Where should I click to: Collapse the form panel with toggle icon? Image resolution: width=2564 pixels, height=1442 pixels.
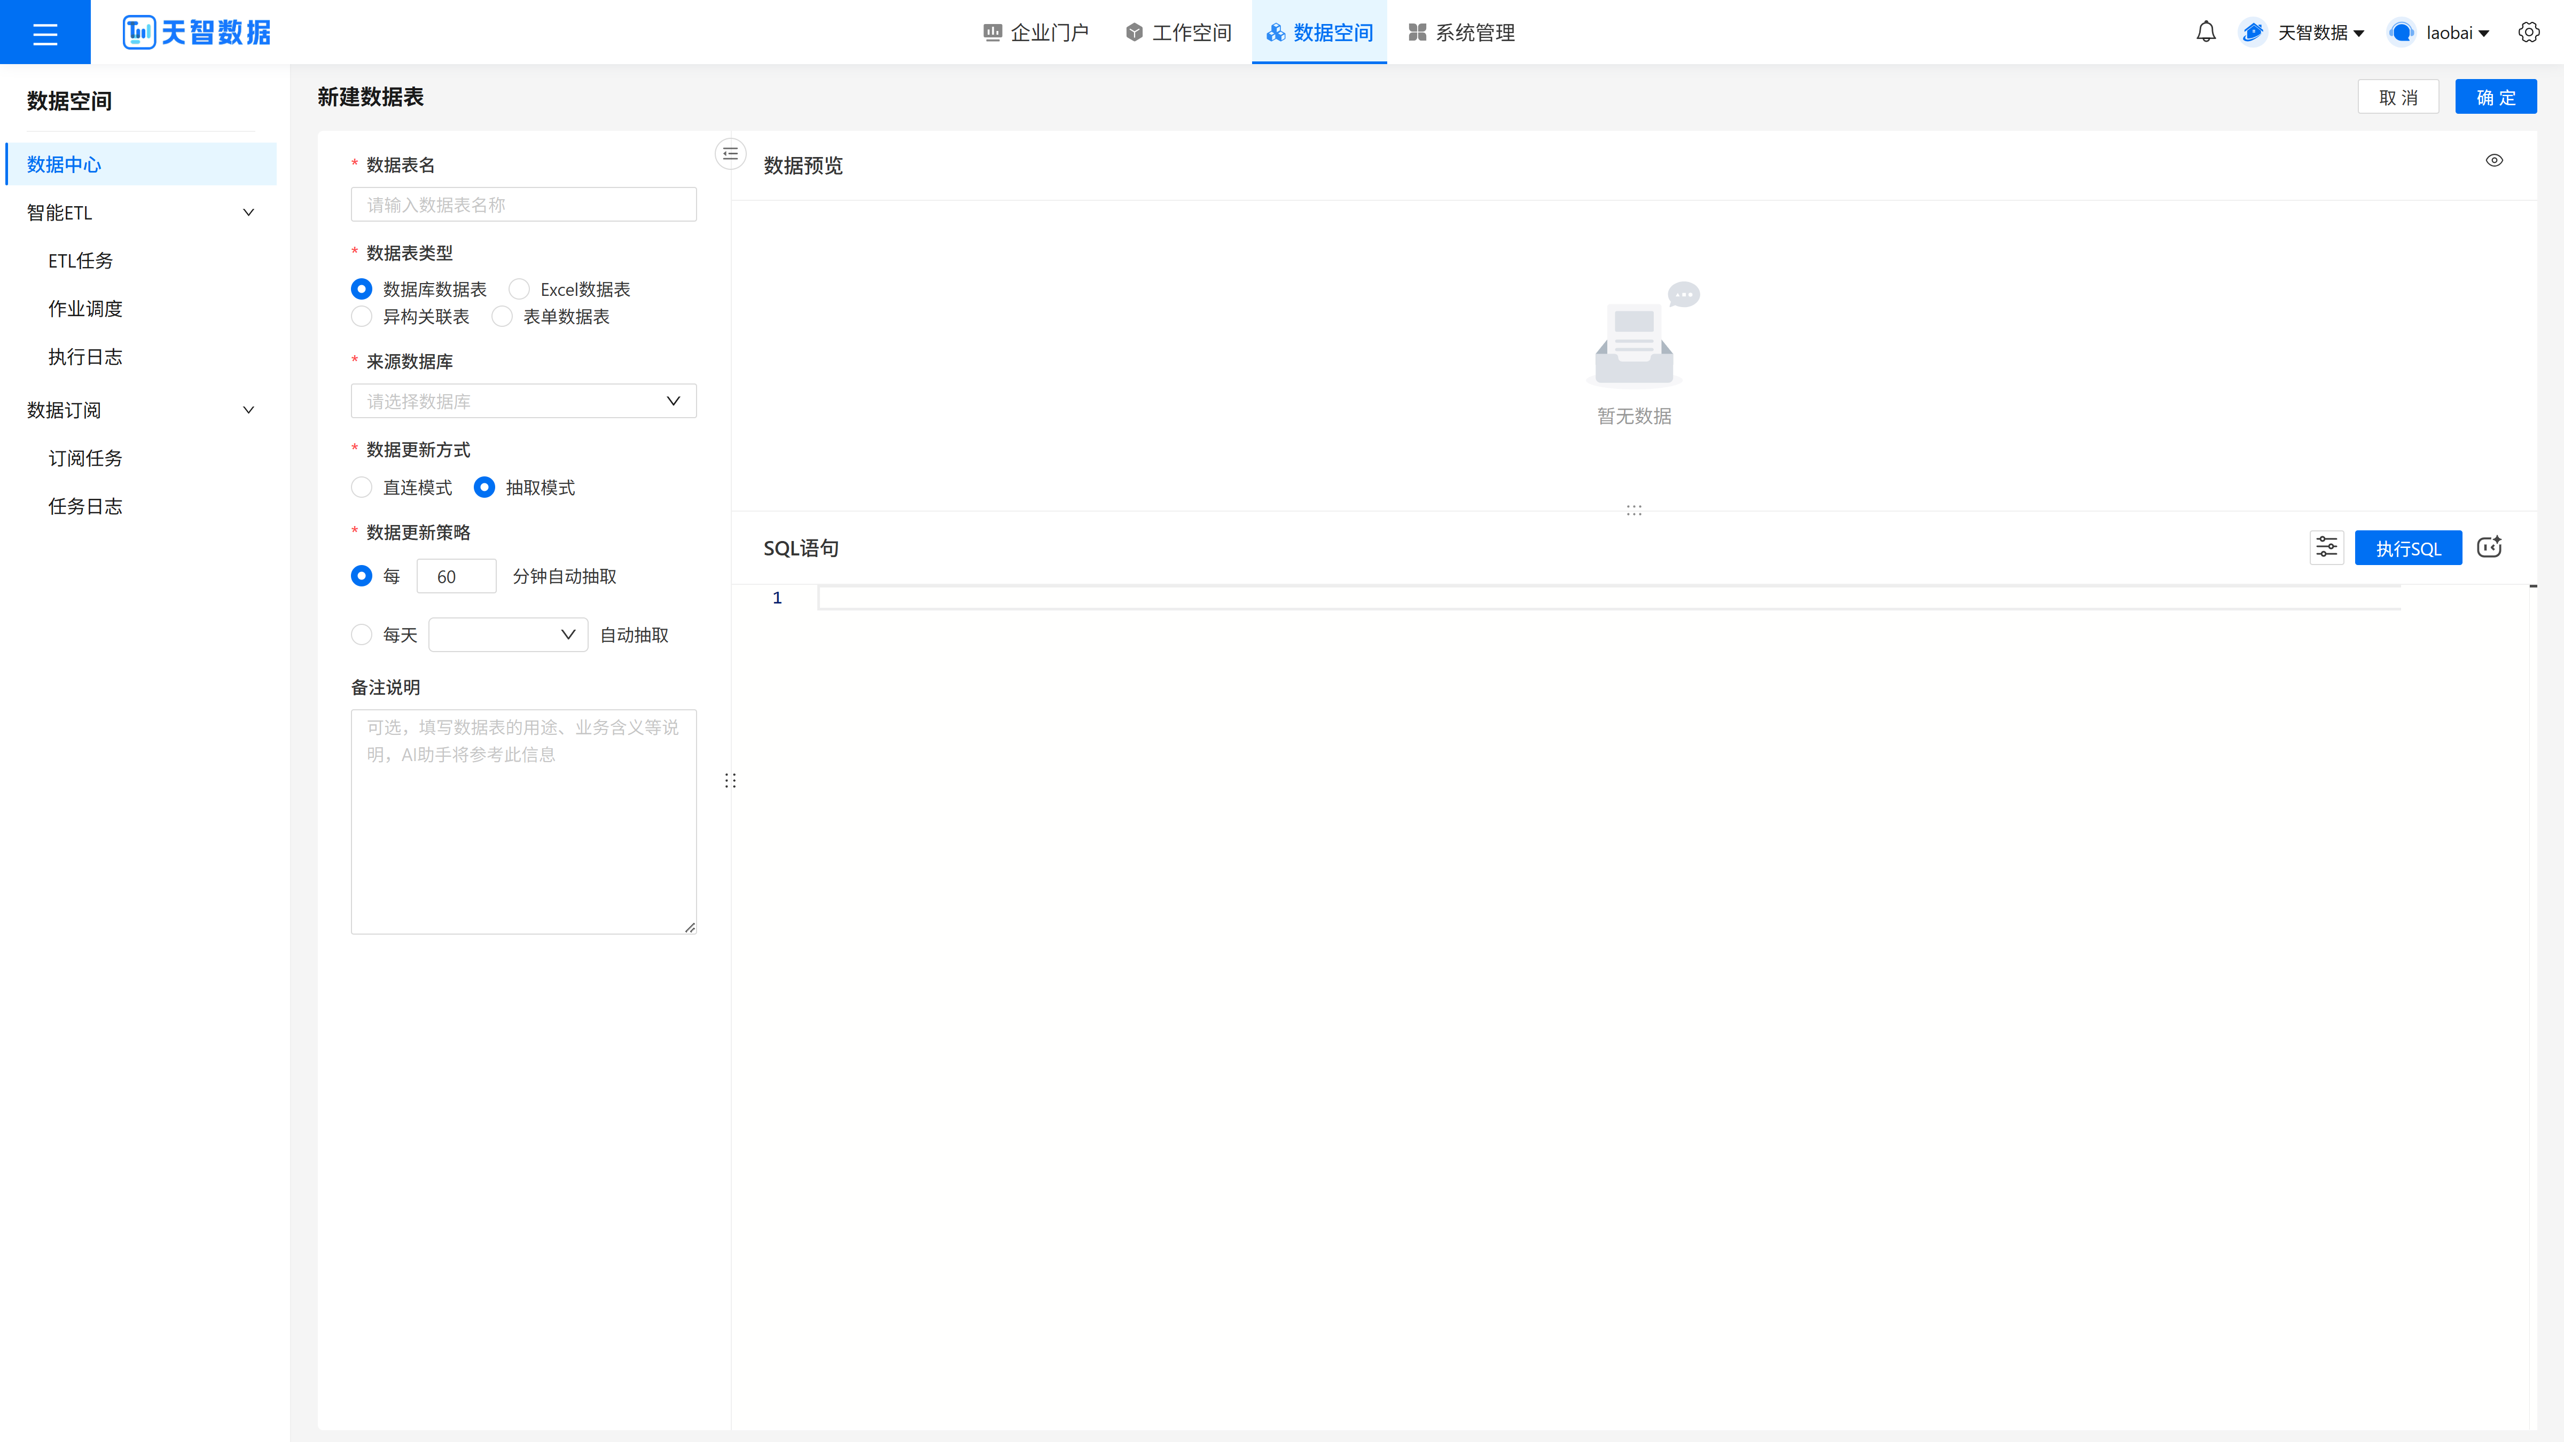tap(731, 153)
